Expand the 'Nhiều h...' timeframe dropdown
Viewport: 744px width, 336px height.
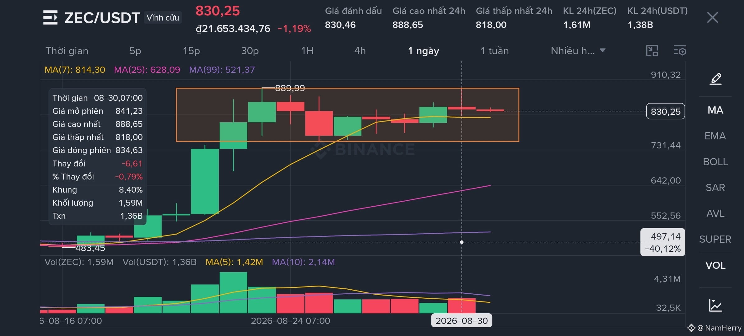[x=578, y=51]
